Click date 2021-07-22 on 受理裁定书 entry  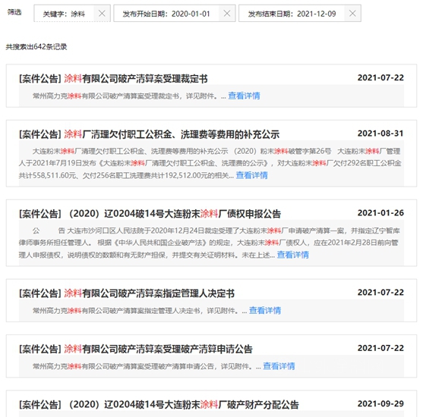(380, 78)
